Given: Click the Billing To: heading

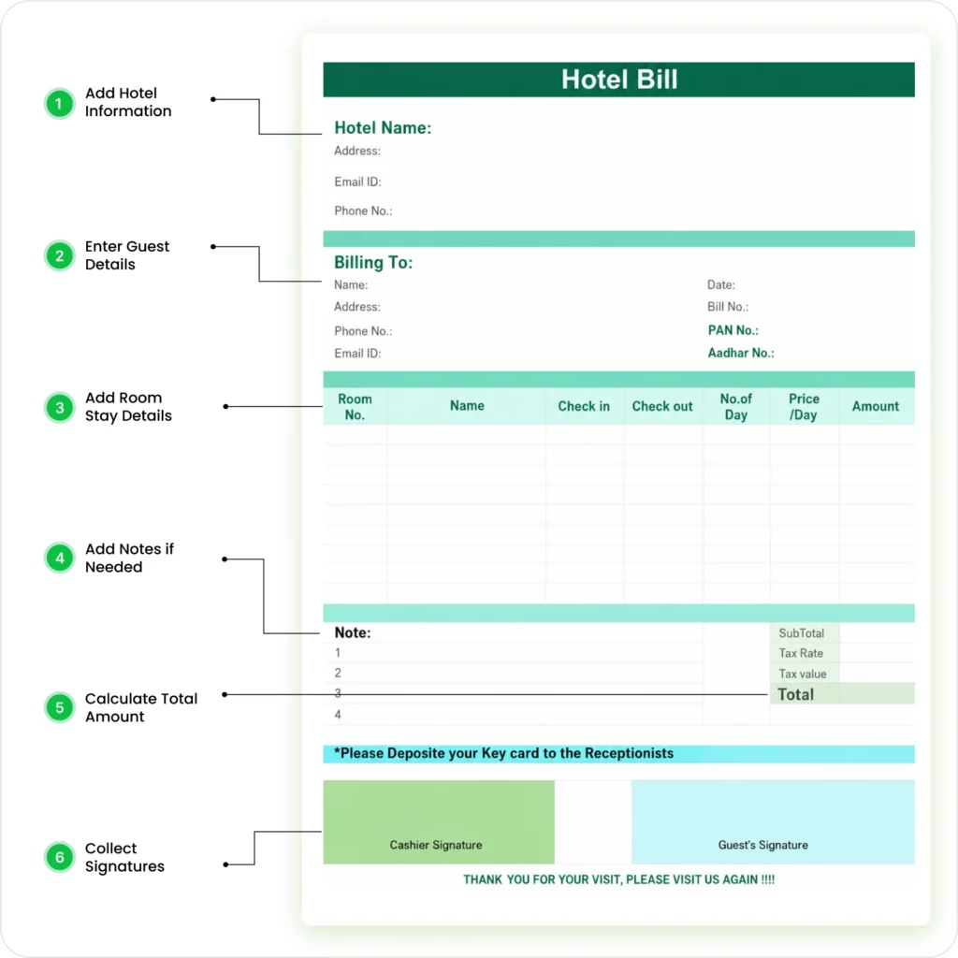Looking at the screenshot, I should click(x=373, y=263).
